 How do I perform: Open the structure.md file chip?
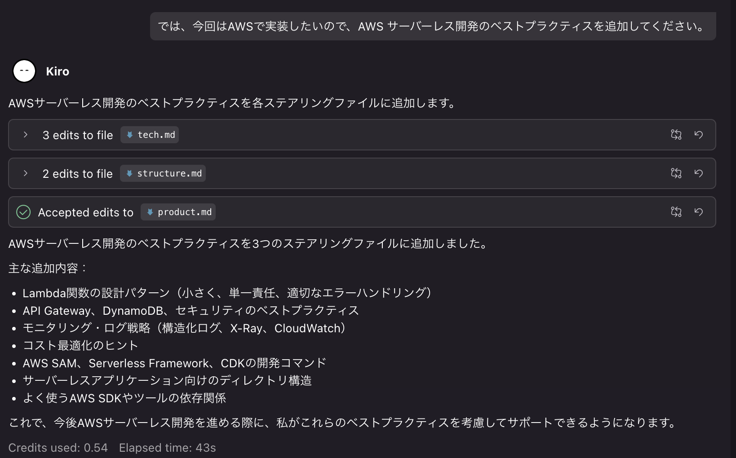(x=163, y=173)
